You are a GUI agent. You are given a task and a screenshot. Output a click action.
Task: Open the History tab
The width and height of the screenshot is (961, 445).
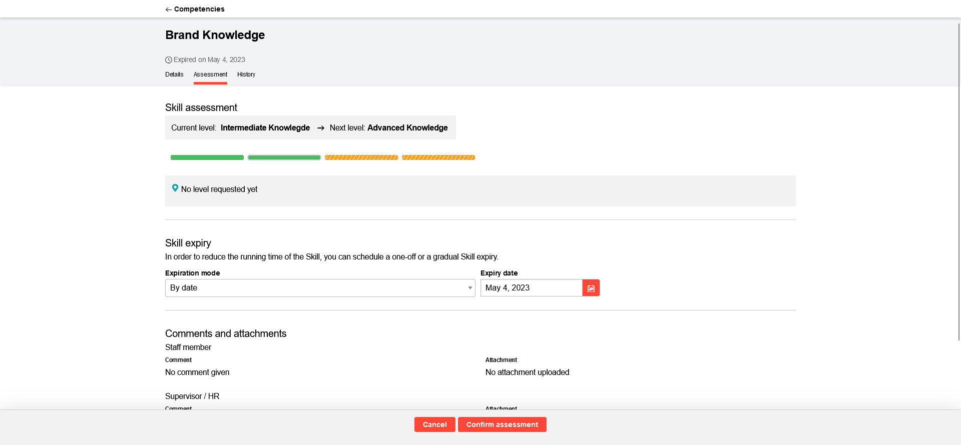pyautogui.click(x=246, y=74)
